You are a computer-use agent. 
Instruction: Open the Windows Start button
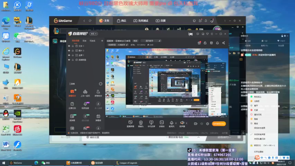click(x=3, y=163)
